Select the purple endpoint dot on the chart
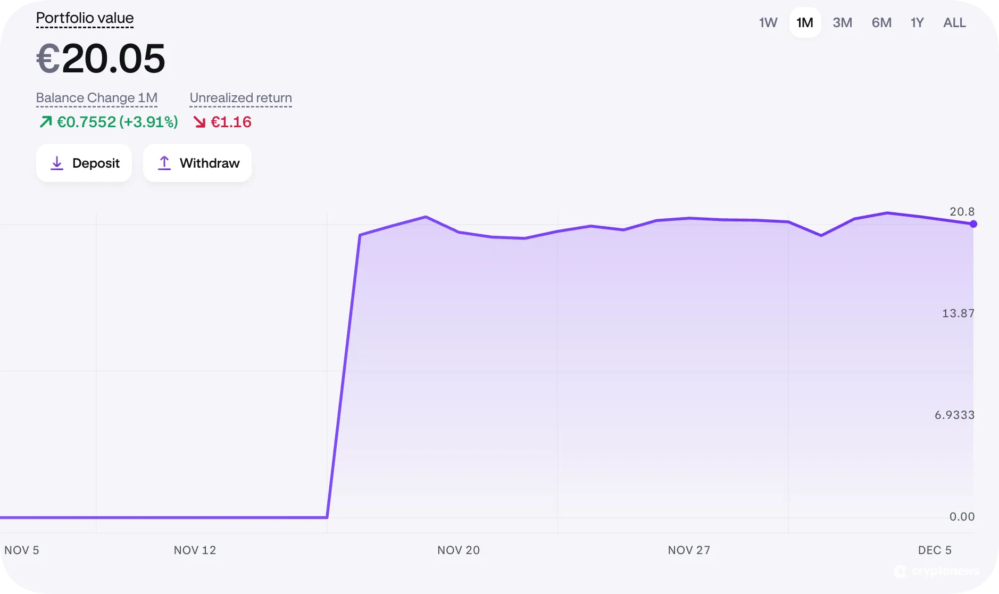The width and height of the screenshot is (999, 594). pos(973,224)
